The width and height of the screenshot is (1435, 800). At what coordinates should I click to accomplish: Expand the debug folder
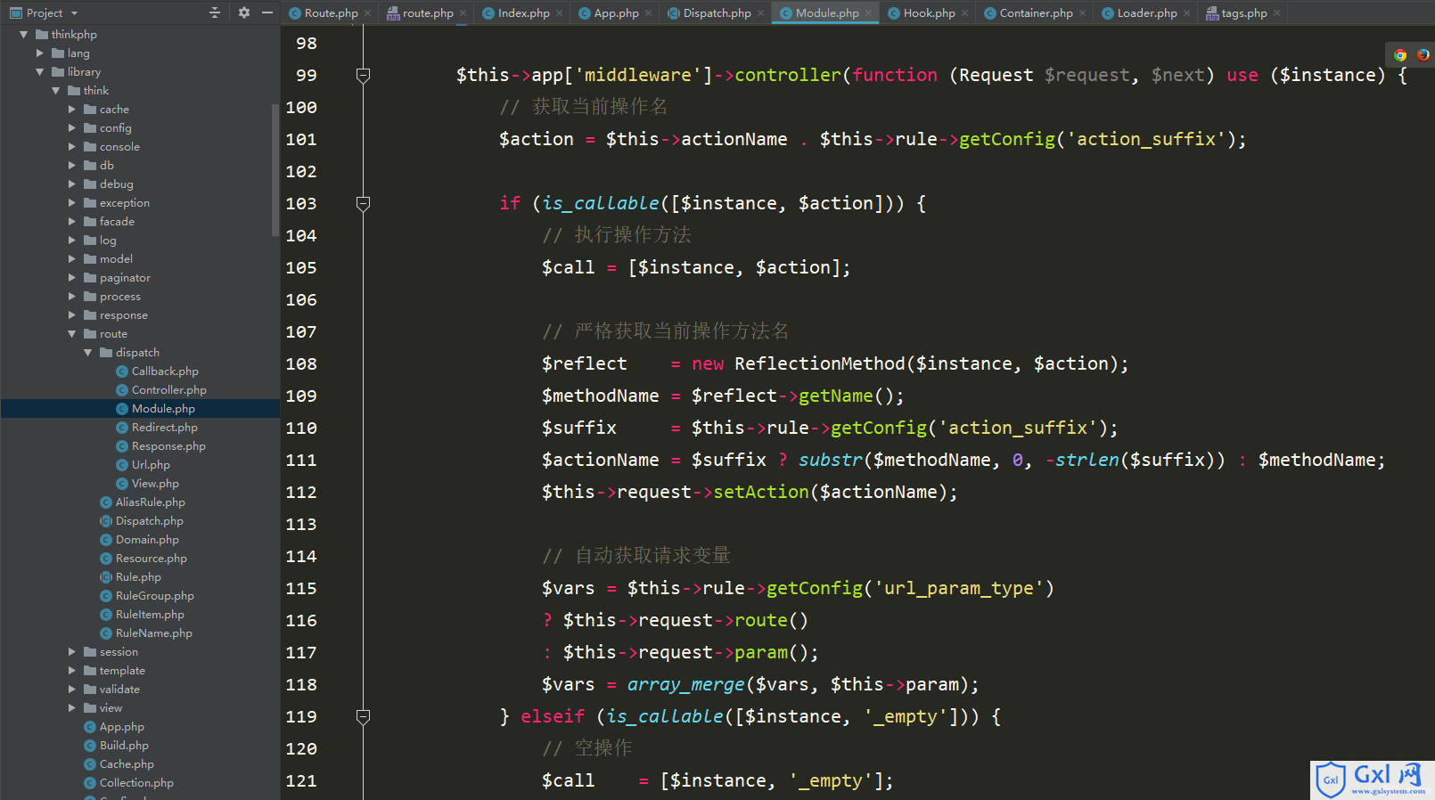pos(71,184)
